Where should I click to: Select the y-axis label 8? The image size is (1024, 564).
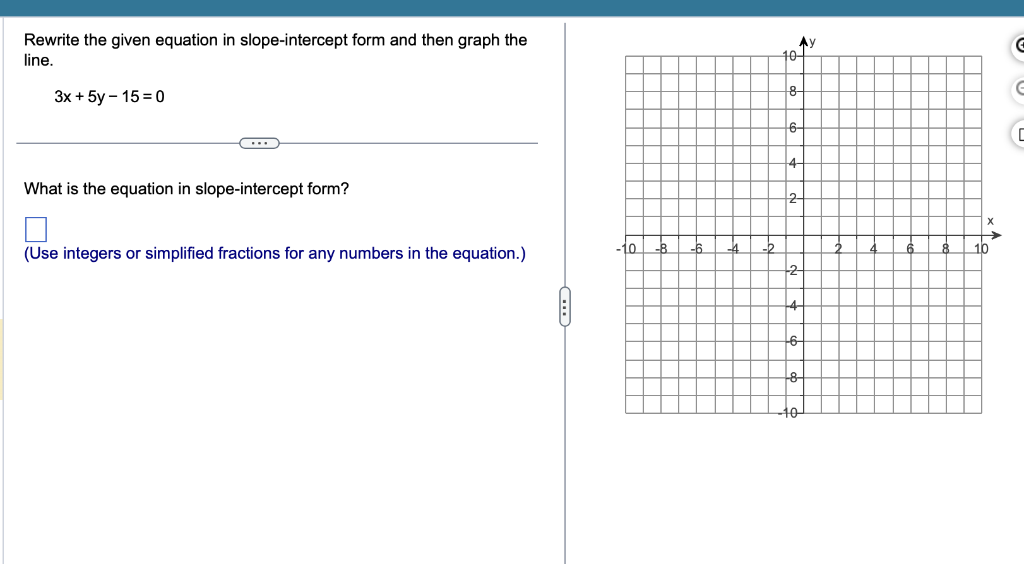(x=793, y=91)
